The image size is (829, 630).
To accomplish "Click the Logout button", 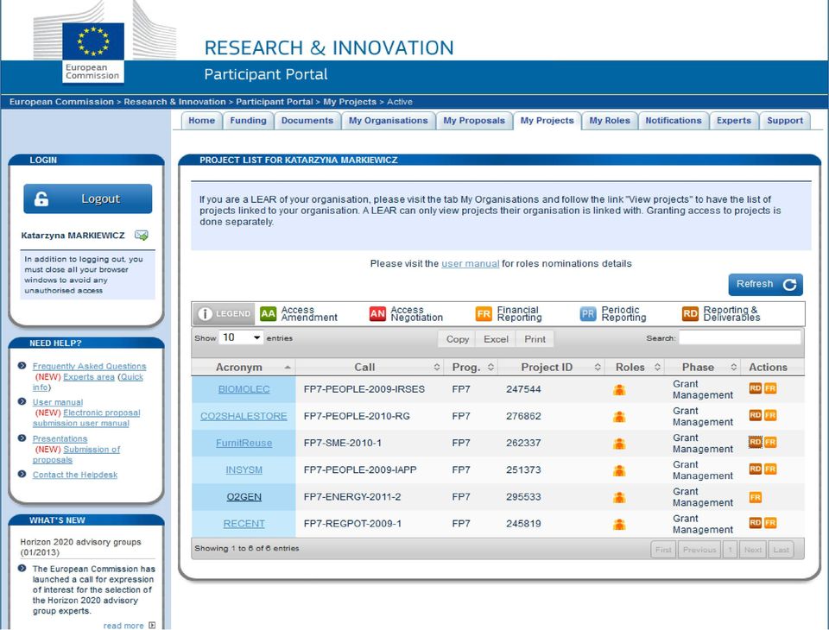I will click(x=88, y=198).
